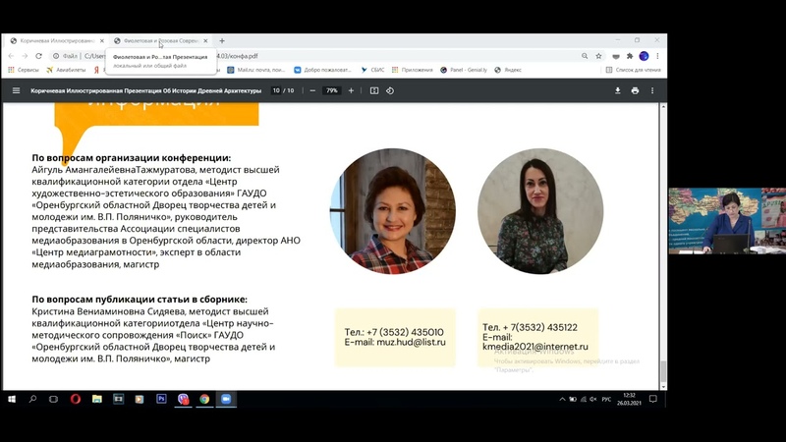The height and width of the screenshot is (442, 786).
Task: Switch the РУС input language
Action: pos(606,400)
